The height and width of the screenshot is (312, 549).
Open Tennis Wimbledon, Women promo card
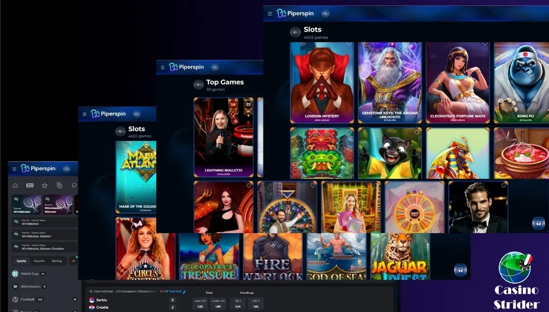[x=58, y=204]
